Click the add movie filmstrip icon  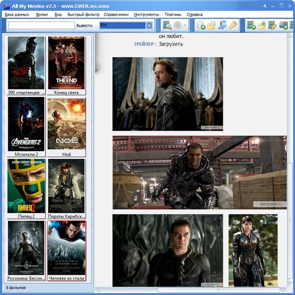252,25
